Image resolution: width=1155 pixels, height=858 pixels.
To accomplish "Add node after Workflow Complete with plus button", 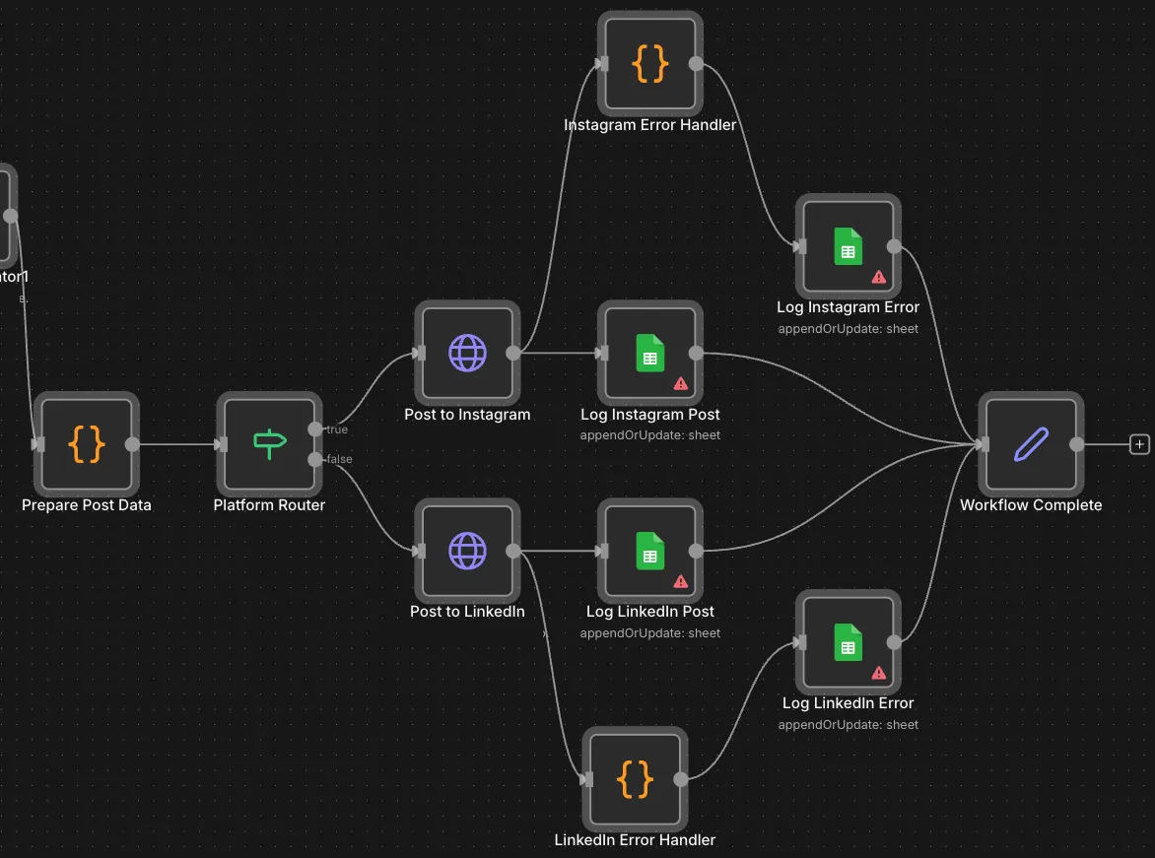I will pyautogui.click(x=1139, y=444).
